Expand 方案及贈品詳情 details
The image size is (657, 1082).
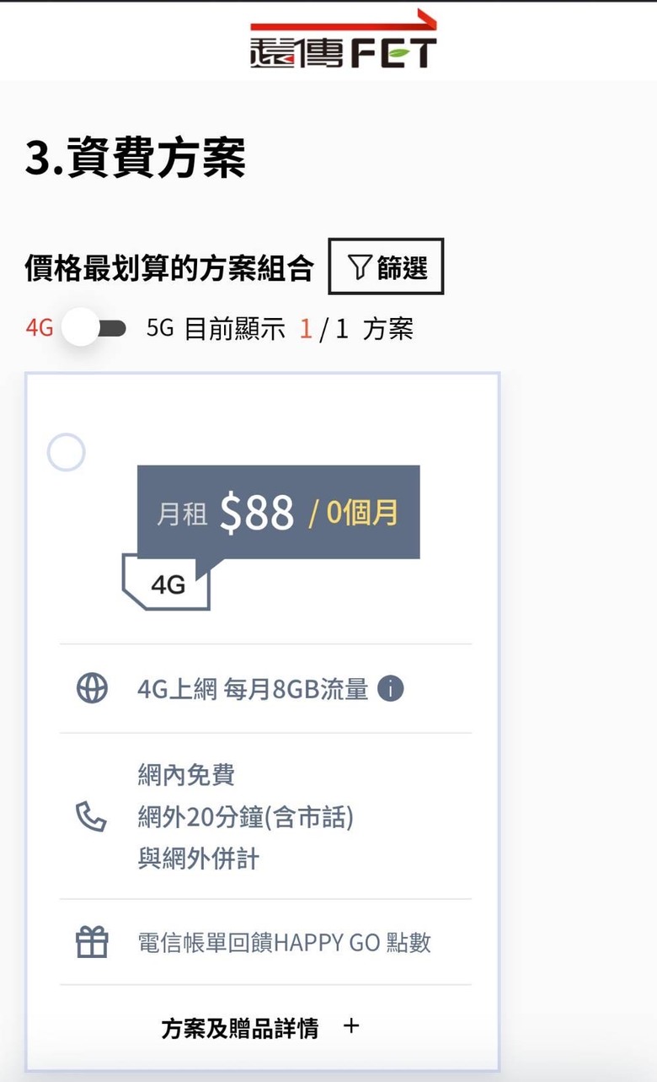coord(260,1027)
